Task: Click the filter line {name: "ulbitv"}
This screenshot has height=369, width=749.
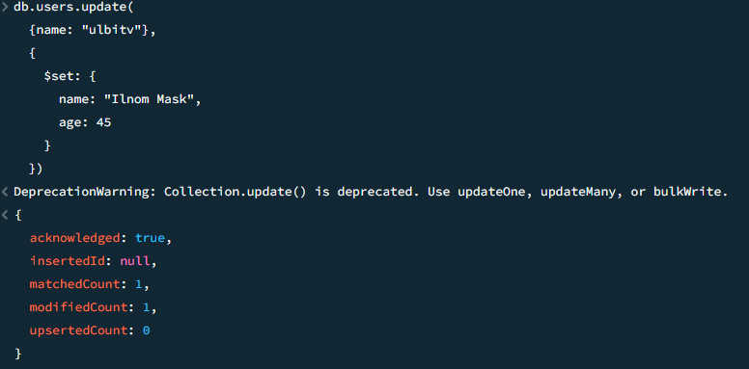Action: coord(93,31)
